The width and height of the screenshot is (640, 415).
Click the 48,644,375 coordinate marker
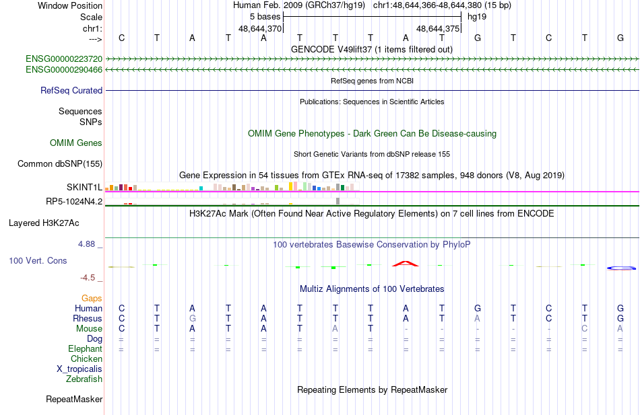coord(438,28)
